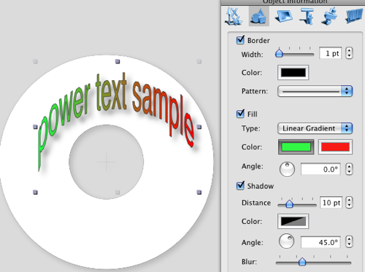
Task: Switch to the text inspector tab
Action: (x=307, y=16)
